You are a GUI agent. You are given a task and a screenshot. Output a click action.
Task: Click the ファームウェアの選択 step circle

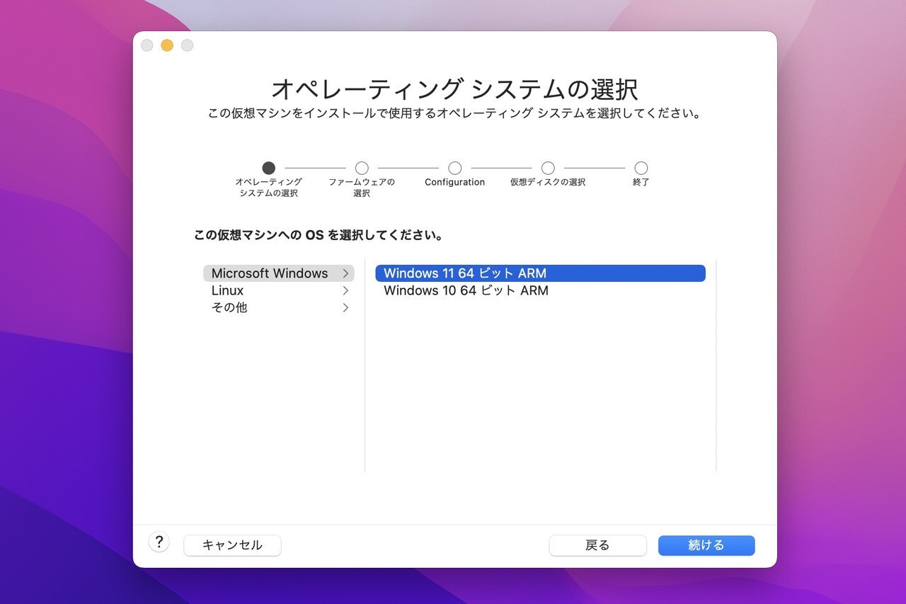click(362, 168)
